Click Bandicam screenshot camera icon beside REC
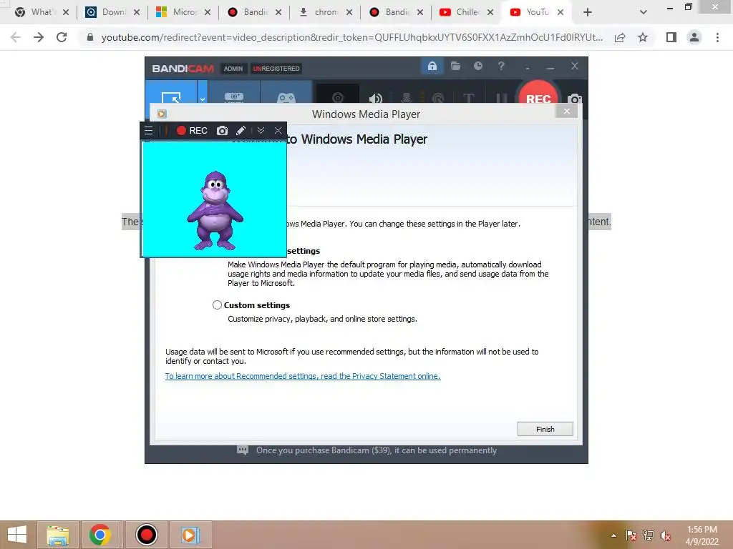Viewport: 733px width, 549px height. [x=575, y=99]
